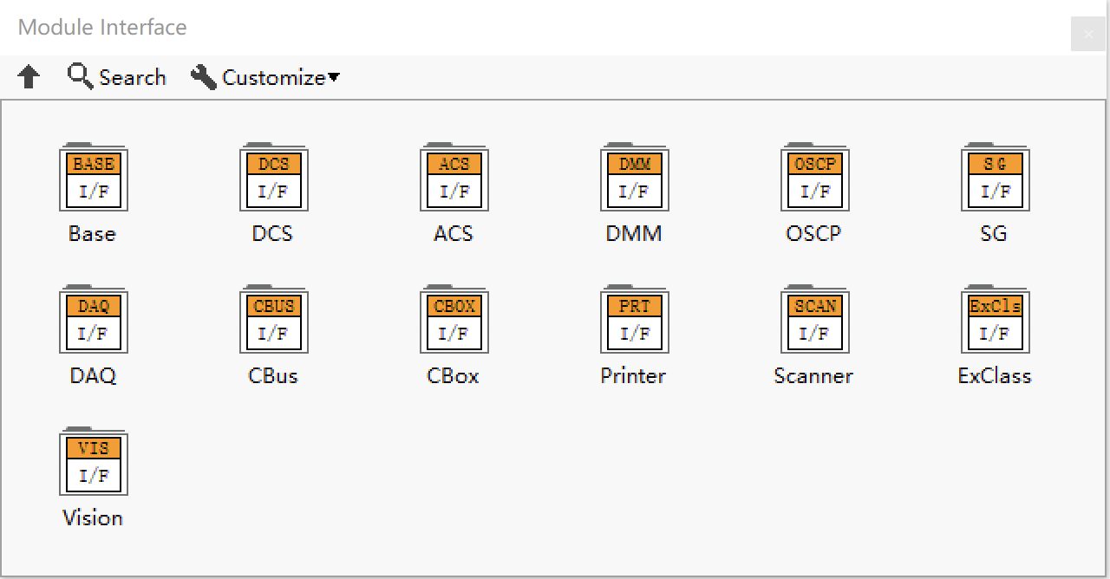Screen dimensions: 1110x579
Task: Go up one palette level with the up arrow
Action: [29, 77]
